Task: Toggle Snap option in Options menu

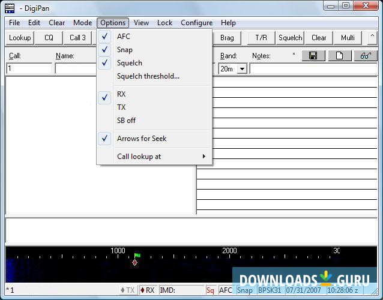Action: pyautogui.click(x=154, y=50)
